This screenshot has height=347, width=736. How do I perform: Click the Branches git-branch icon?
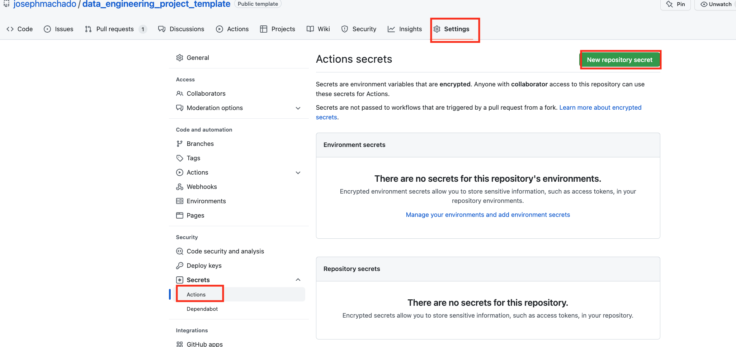pyautogui.click(x=180, y=144)
